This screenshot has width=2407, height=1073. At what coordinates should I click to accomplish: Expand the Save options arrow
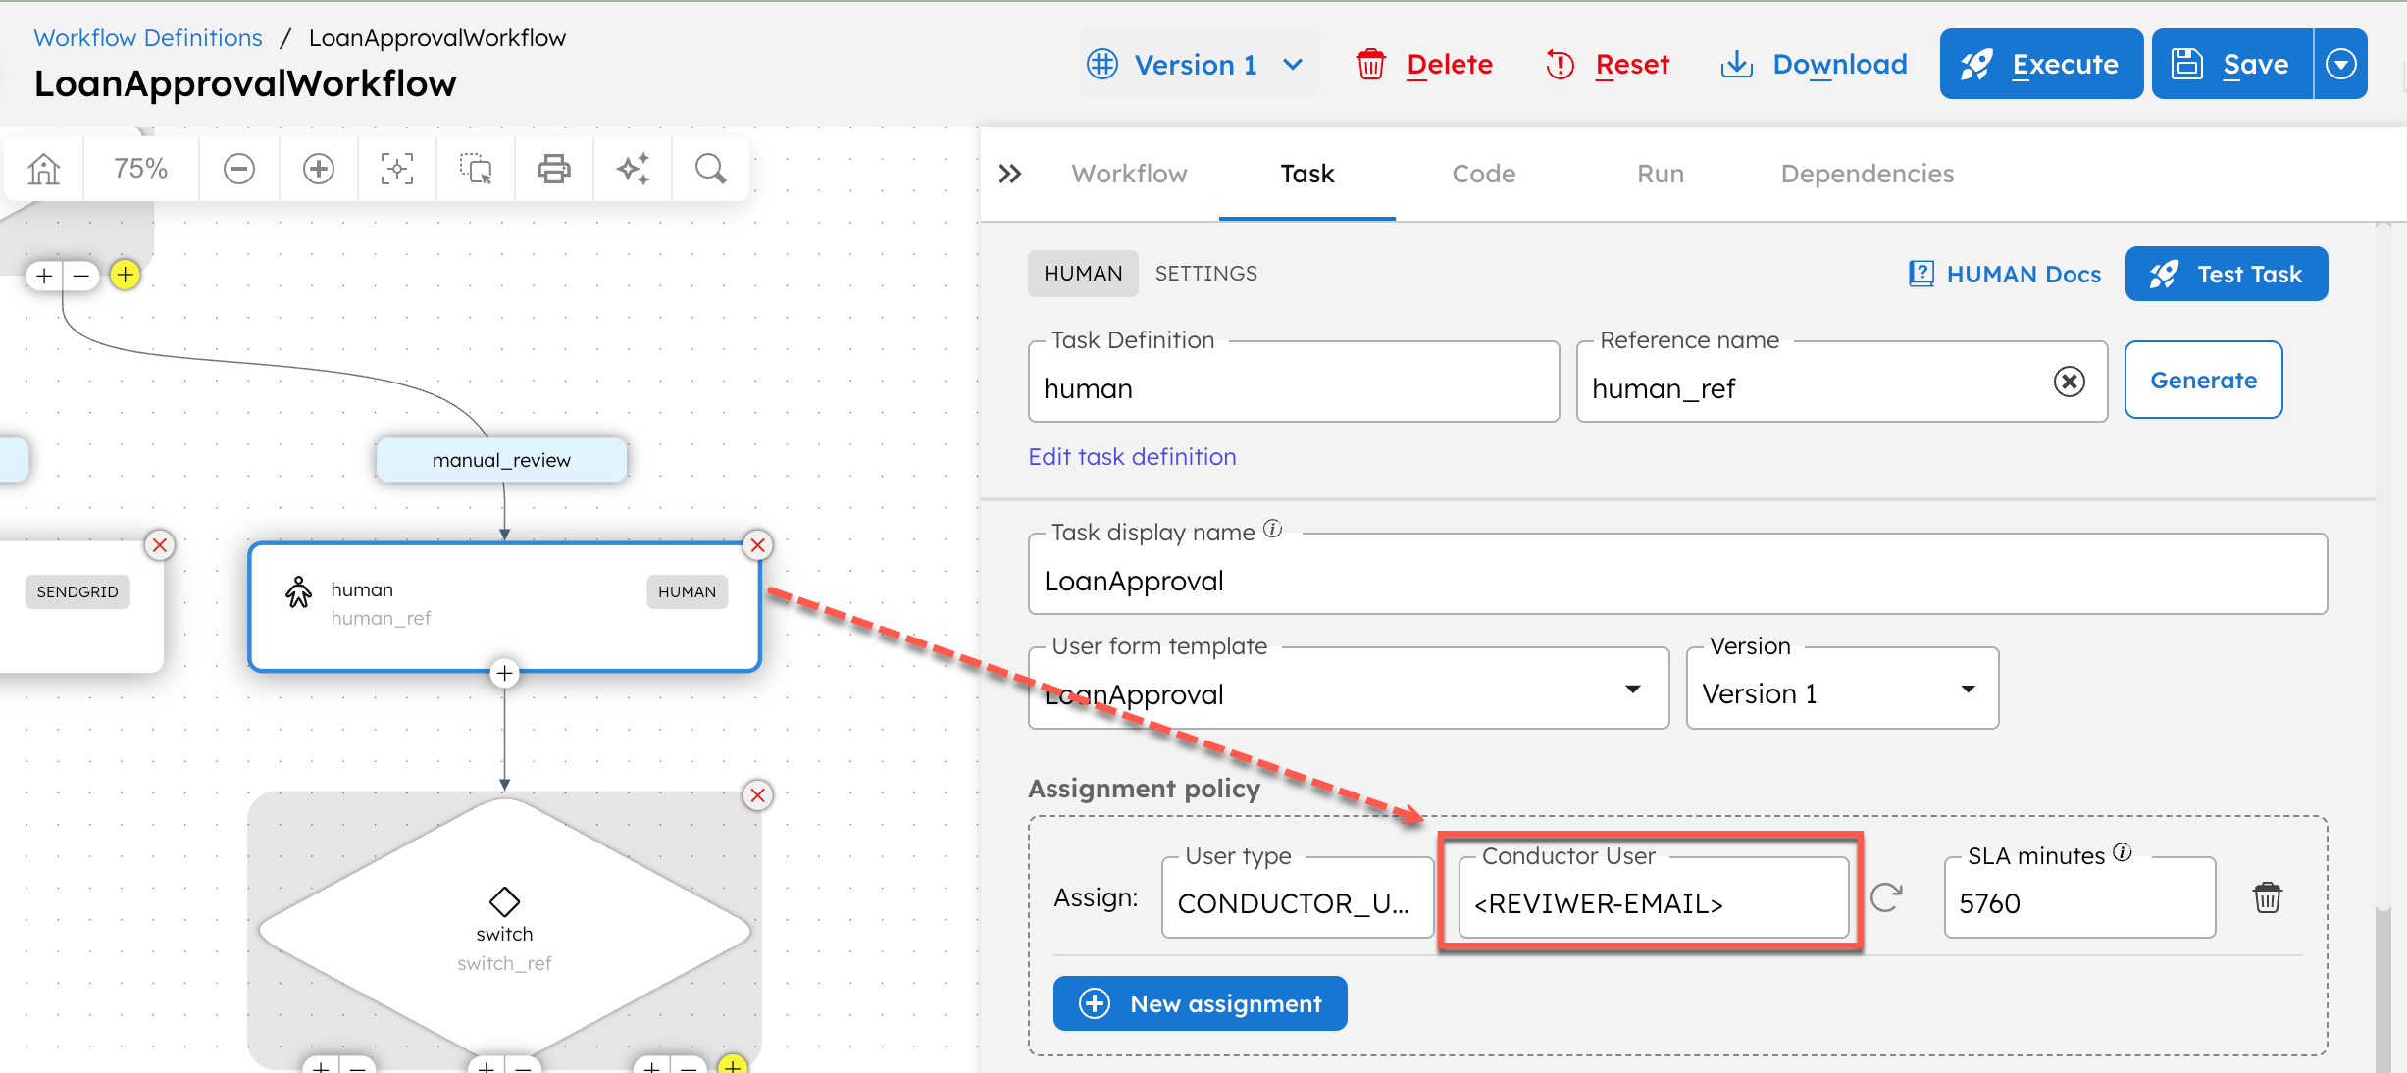coord(2340,65)
